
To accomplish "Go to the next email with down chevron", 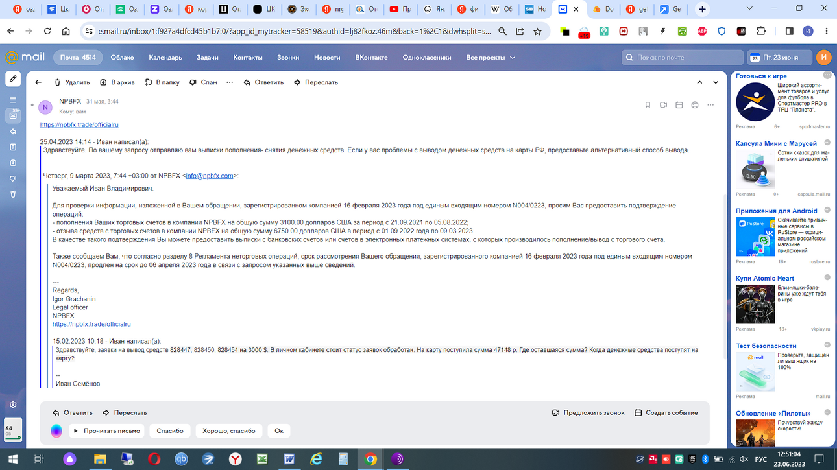I will 716,82.
